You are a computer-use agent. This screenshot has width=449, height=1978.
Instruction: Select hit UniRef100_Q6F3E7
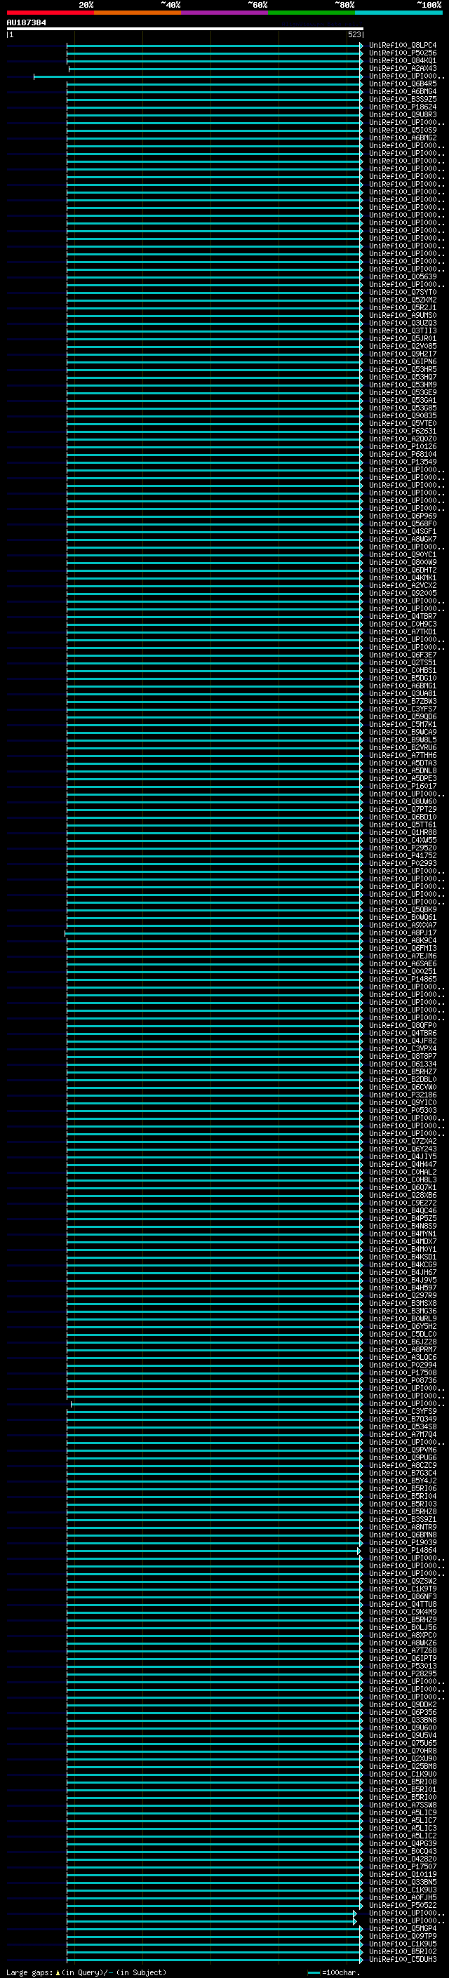[x=402, y=655]
